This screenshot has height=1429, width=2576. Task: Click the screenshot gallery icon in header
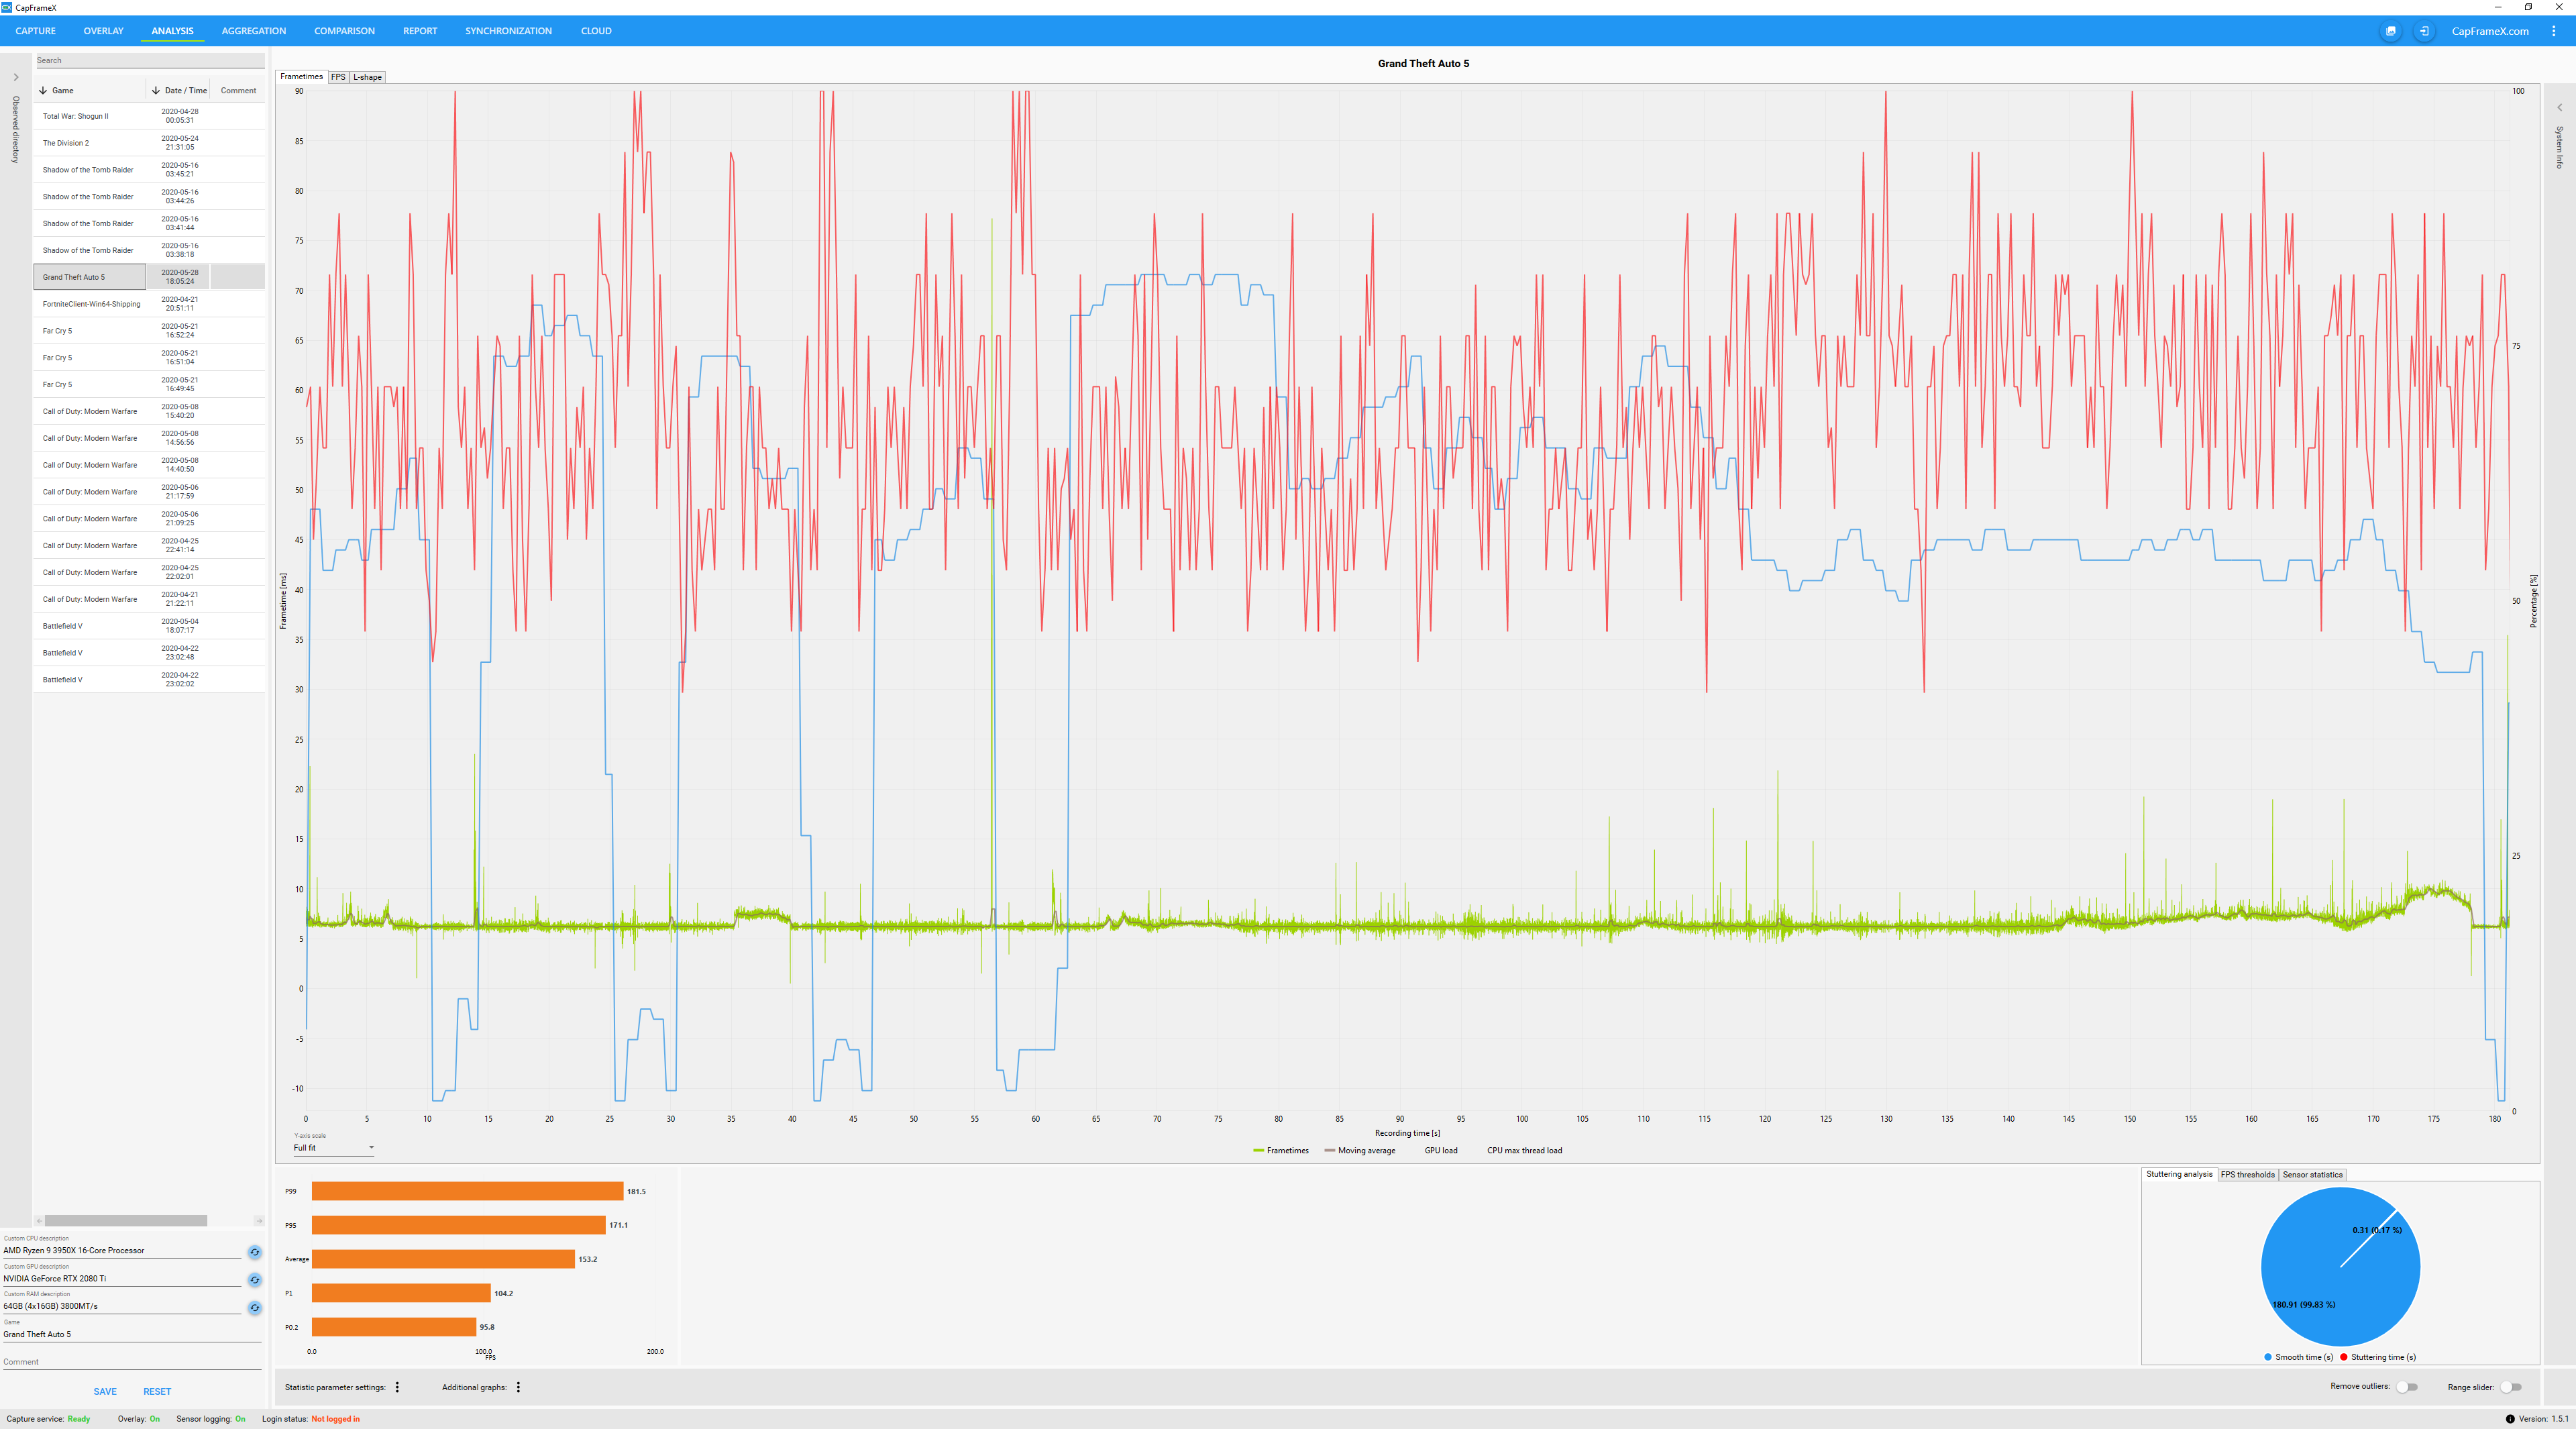2391,31
